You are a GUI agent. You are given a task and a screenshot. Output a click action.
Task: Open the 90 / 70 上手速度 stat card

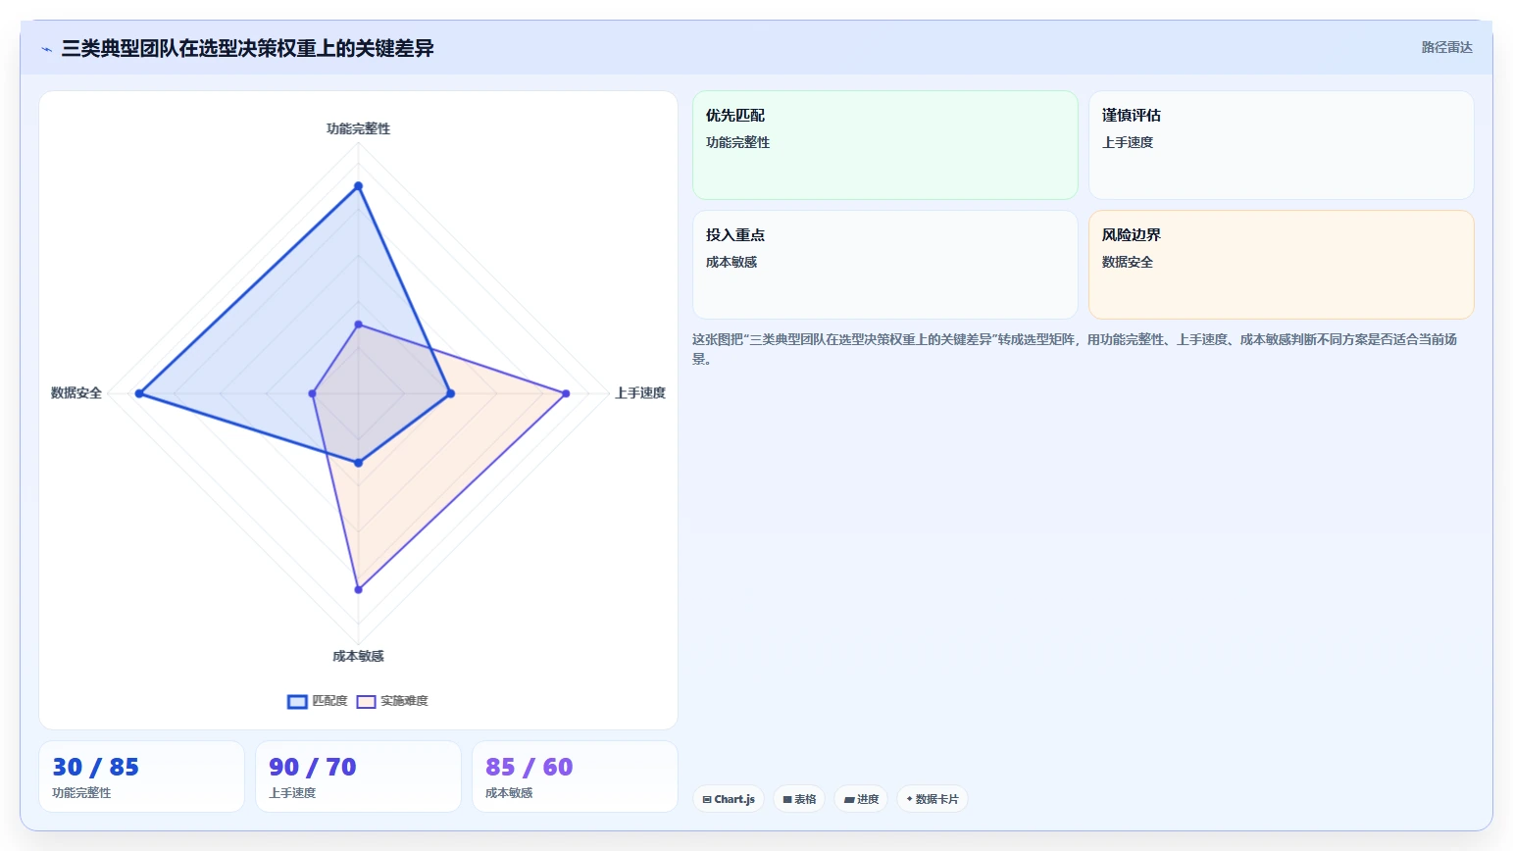pos(358,776)
